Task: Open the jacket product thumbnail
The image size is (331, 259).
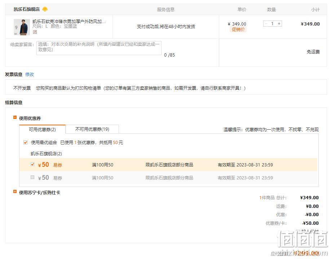Action: coord(22,27)
